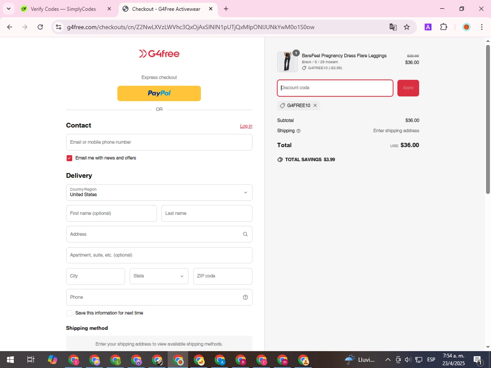Screen dimensions: 491x368
Task: Click the City field
Action: tap(96, 276)
